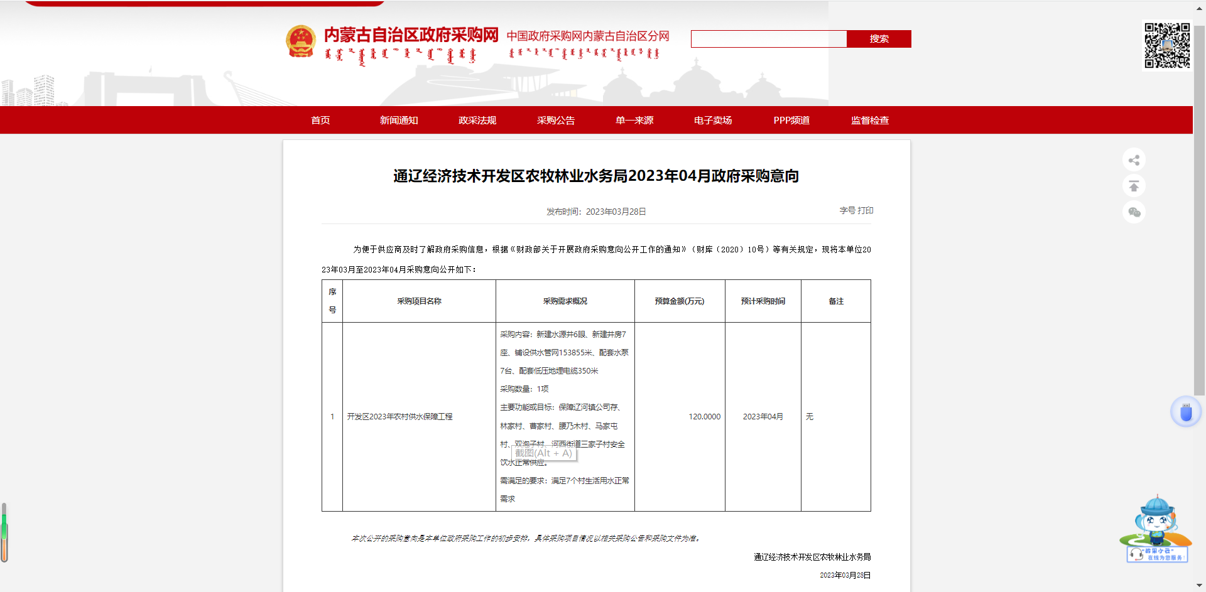The width and height of the screenshot is (1206, 592).
Task: Click the 搜索 search button
Action: pyautogui.click(x=878, y=39)
